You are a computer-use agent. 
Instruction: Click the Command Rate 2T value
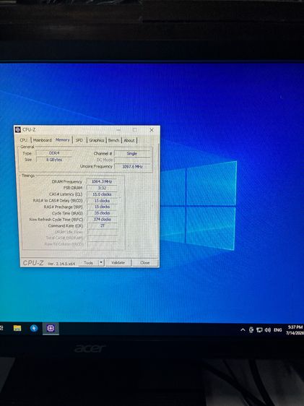point(102,225)
